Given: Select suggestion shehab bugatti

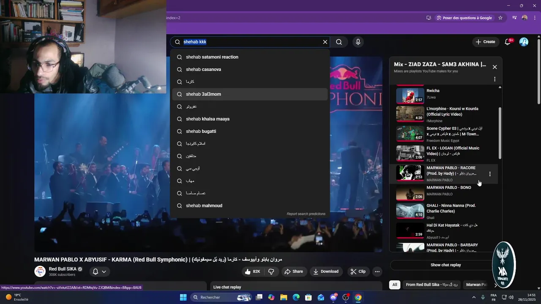Looking at the screenshot, I should [x=250, y=131].
